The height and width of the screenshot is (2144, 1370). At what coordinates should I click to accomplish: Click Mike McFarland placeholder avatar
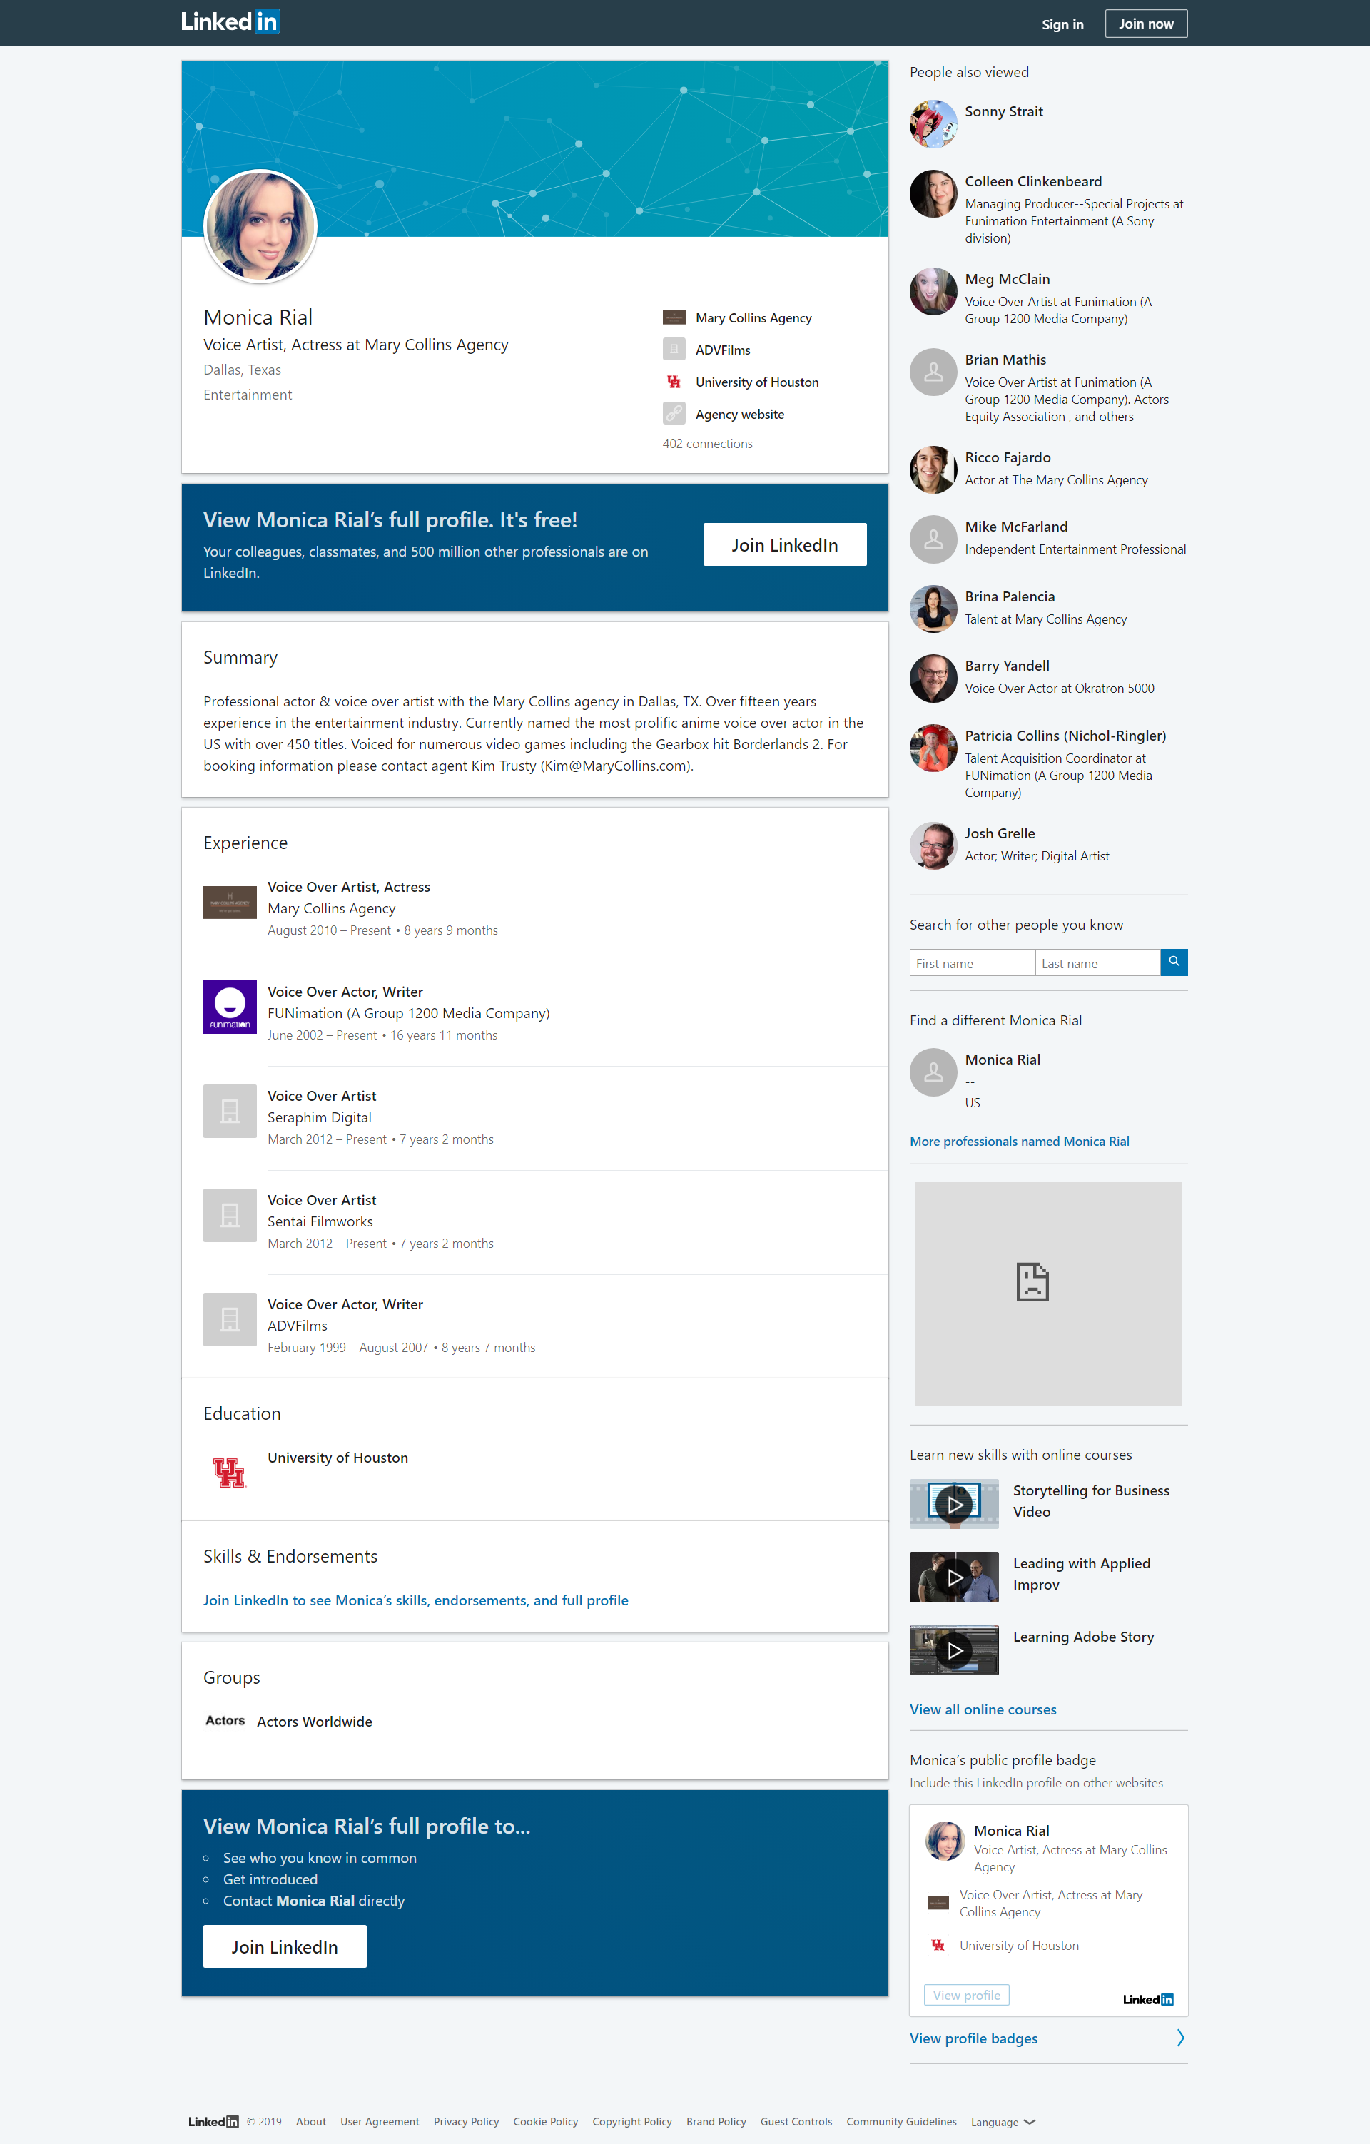933,539
